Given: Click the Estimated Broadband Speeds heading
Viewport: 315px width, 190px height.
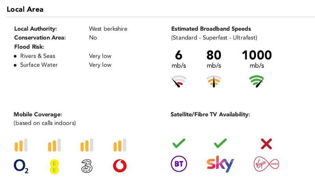Looking at the screenshot, I should [211, 29].
